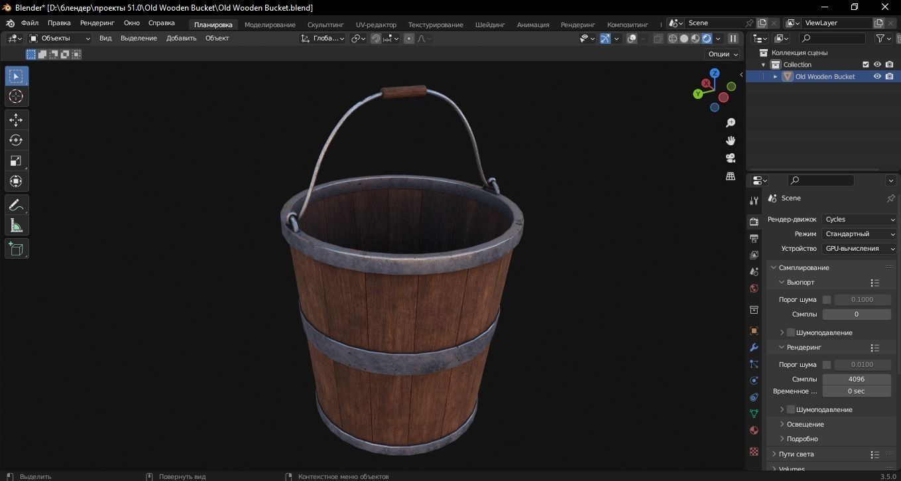901x481 pixels.
Task: Pick the Rotate tool
Action: [x=17, y=140]
